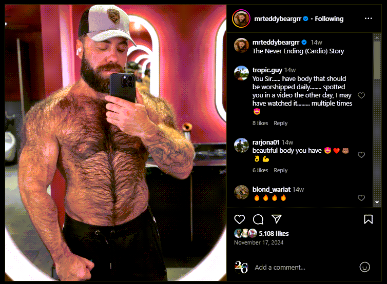Like the post with the heart icon
The image size is (387, 284).
[x=239, y=219]
